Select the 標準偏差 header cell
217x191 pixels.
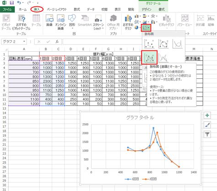(194, 59)
